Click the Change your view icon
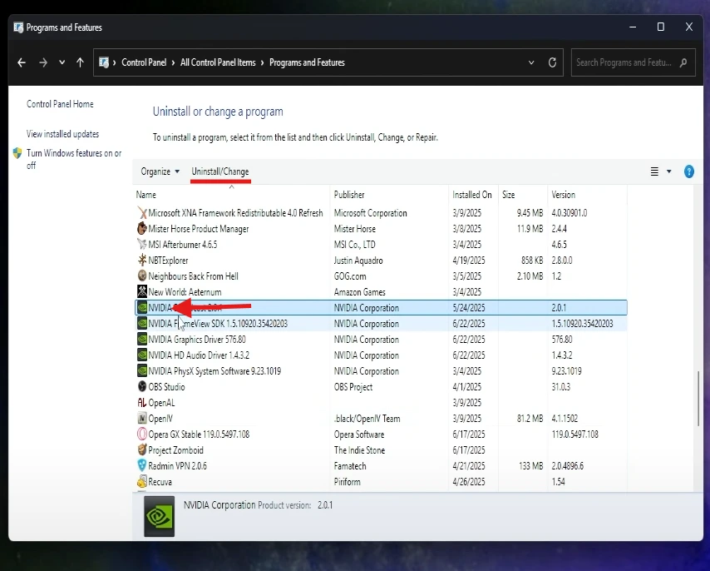This screenshot has width=710, height=571. [654, 171]
